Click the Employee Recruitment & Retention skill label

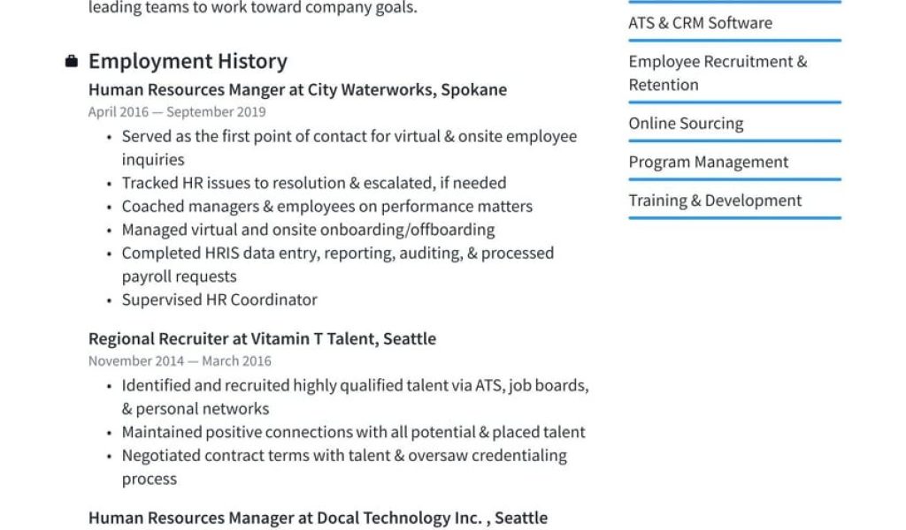(718, 72)
